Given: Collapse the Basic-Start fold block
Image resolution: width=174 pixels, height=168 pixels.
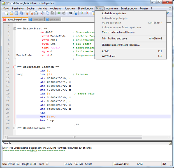Looking at the screenshot, I should tap(15, 29).
